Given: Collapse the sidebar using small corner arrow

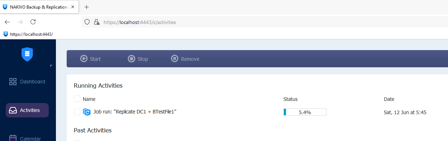Looking at the screenshot, I should point(51,65).
